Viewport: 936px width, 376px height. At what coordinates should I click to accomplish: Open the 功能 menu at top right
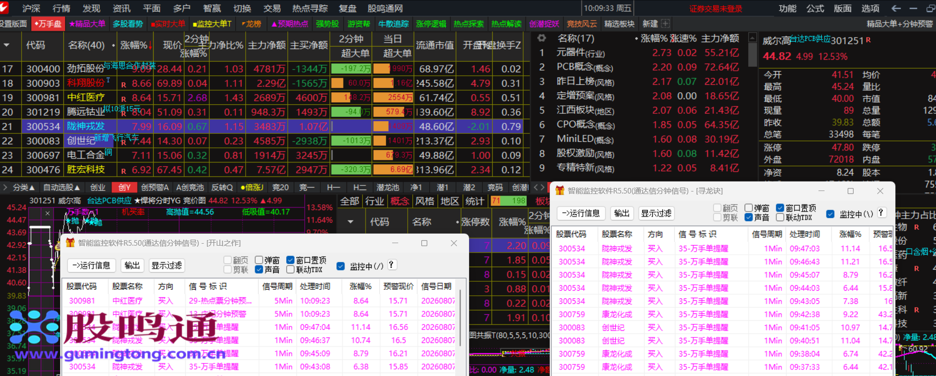coord(787,9)
